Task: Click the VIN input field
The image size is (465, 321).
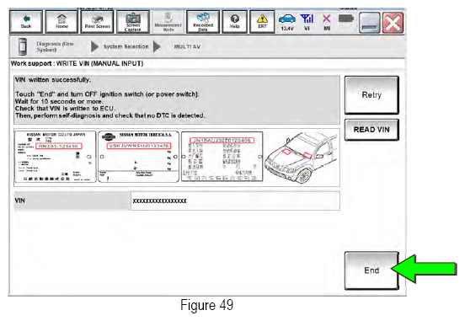Action: tap(235, 201)
